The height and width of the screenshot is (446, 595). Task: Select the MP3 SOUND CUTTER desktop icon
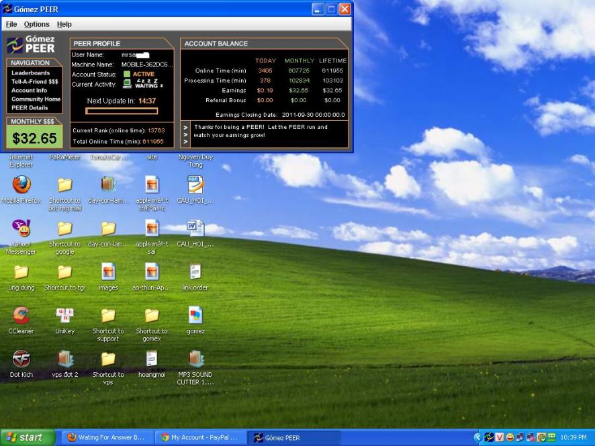(195, 359)
